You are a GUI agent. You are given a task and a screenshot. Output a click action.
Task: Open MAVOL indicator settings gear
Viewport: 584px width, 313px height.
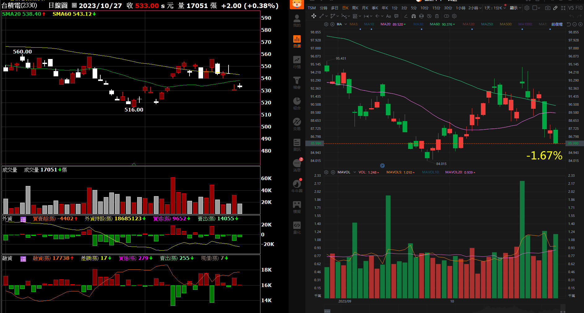pos(326,172)
